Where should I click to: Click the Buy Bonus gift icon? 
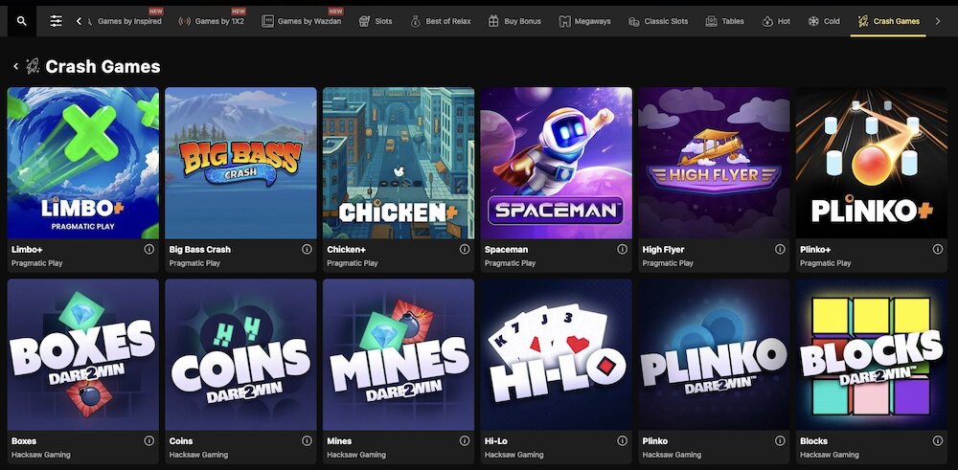pos(493,21)
